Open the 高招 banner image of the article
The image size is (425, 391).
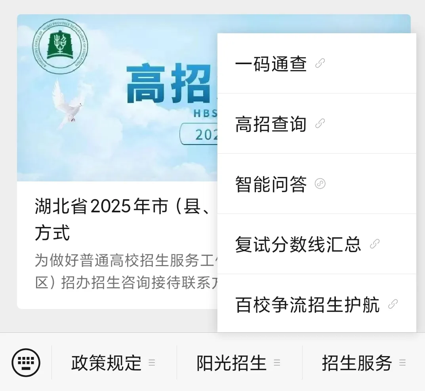pos(117,97)
